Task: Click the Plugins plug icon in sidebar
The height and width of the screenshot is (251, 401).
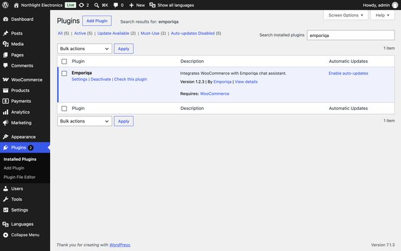Action: click(6, 147)
